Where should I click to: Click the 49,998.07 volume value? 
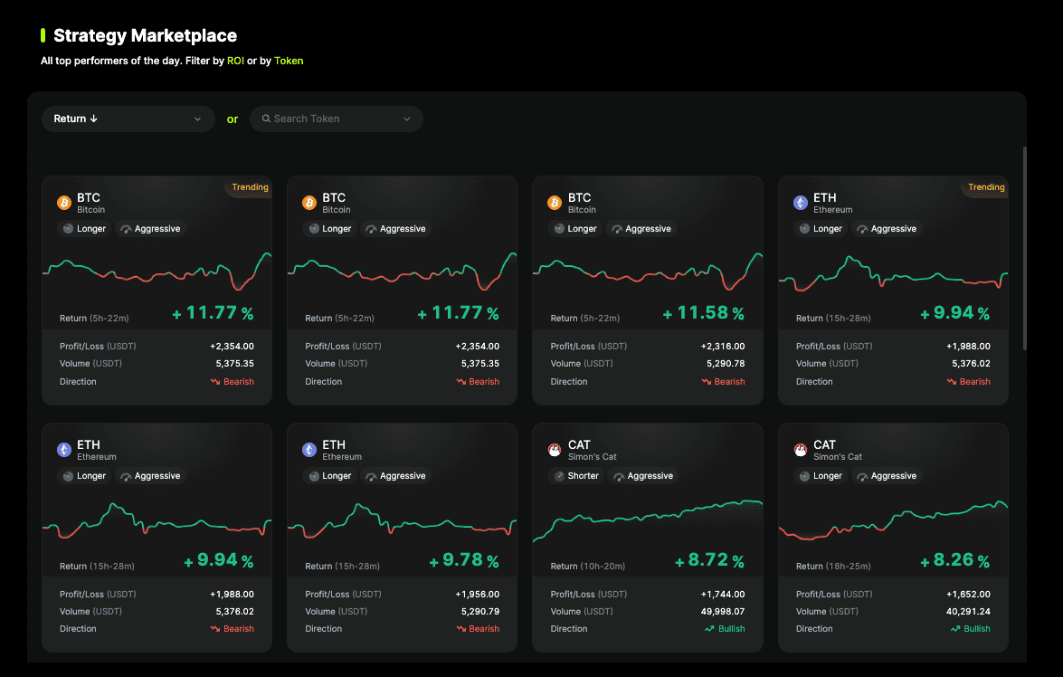[x=722, y=611]
